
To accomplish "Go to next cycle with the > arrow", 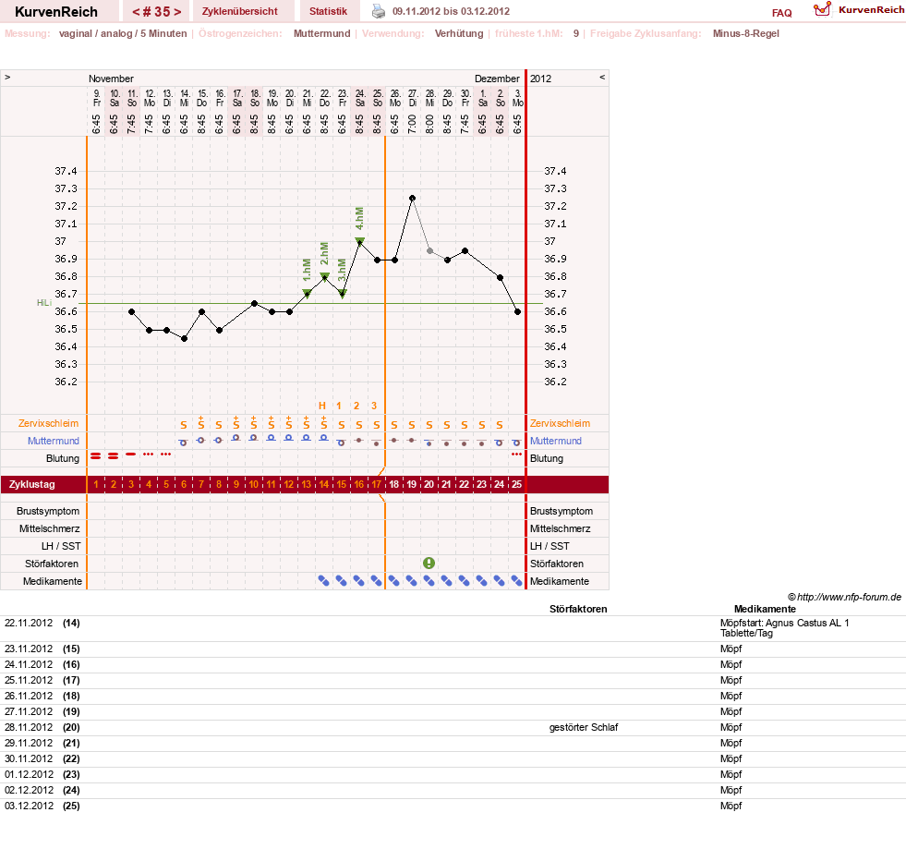I will click(177, 12).
